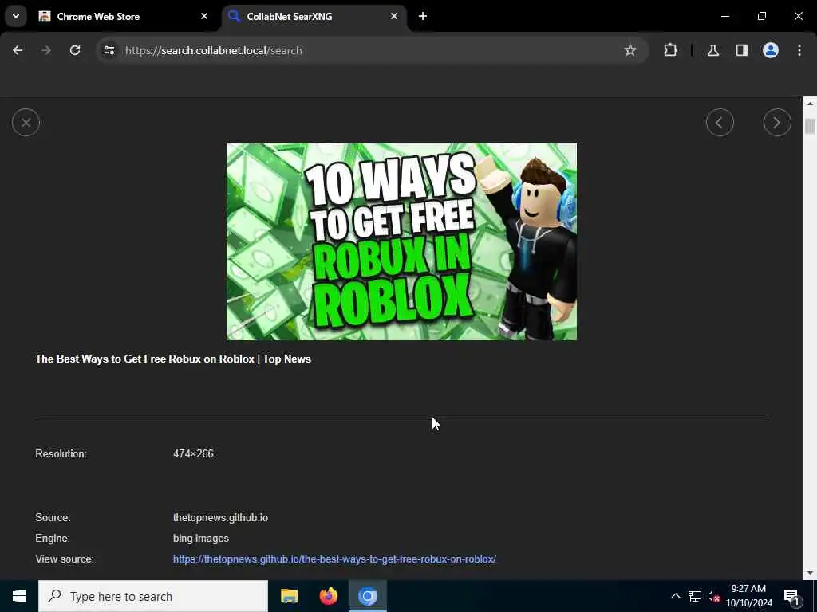Click the muted volume tray icon
This screenshot has height=612, width=817.
point(713,596)
